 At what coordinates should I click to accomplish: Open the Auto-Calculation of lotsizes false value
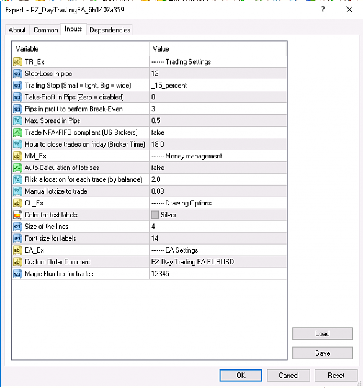[218, 168]
